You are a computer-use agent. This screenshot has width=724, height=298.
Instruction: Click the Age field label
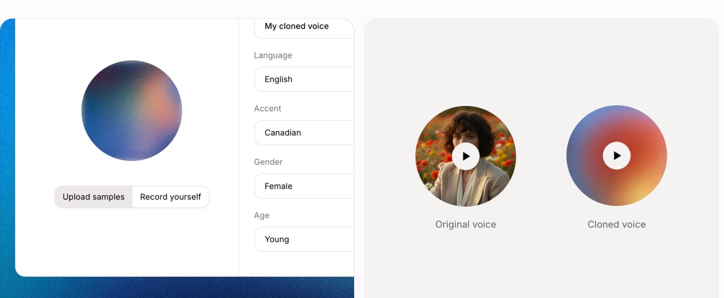coord(261,215)
